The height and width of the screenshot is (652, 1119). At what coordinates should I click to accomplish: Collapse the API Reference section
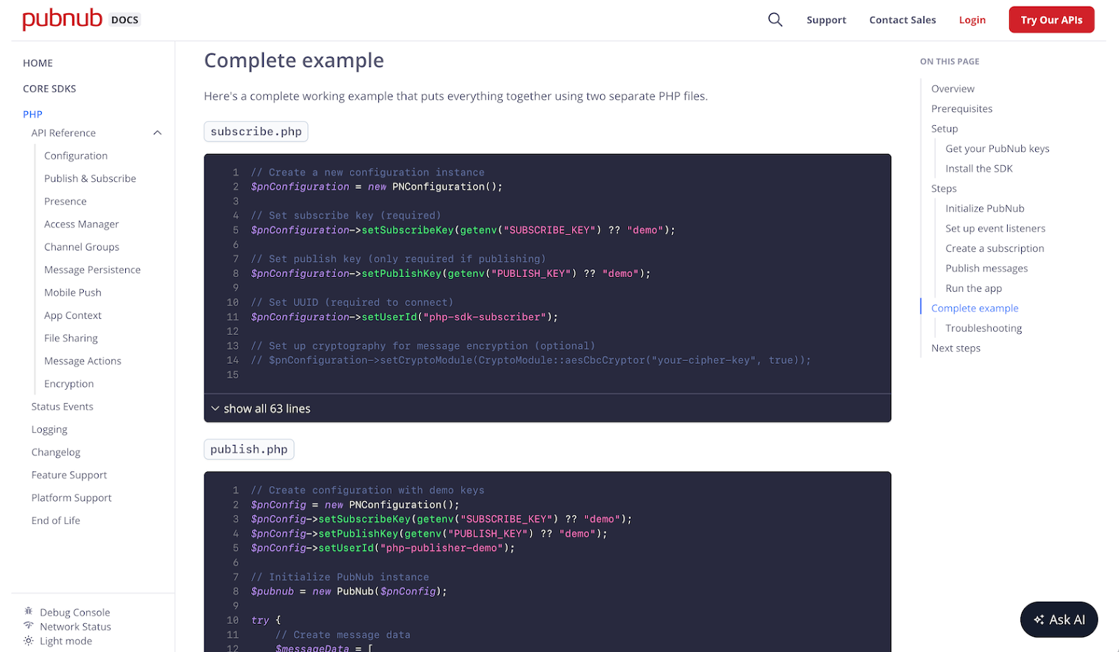click(157, 132)
